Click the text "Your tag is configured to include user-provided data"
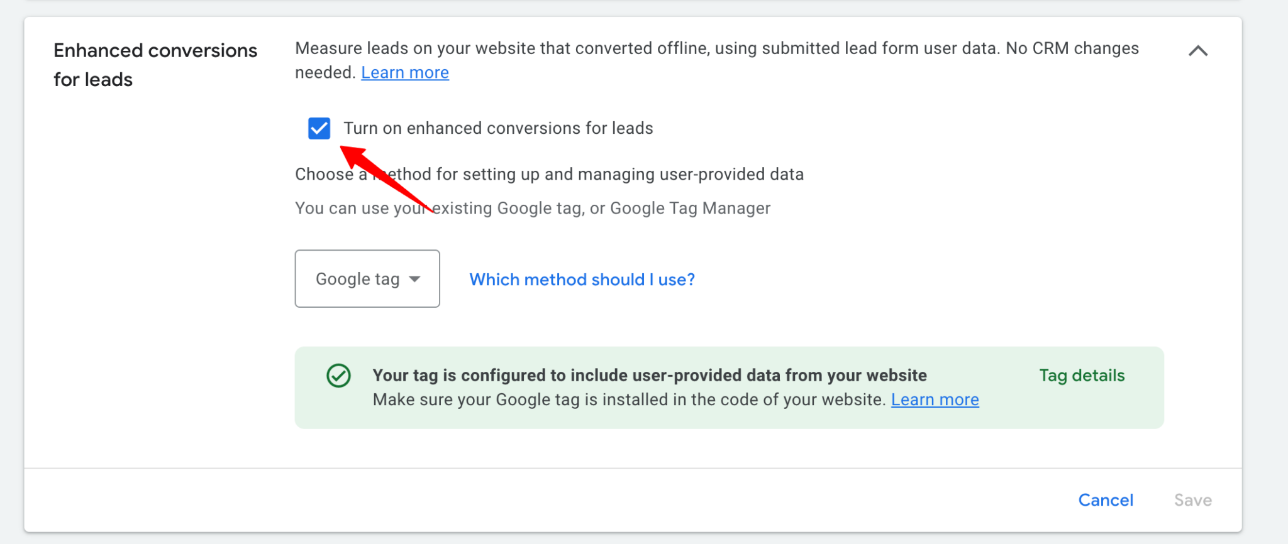The image size is (1288, 544). coord(649,375)
